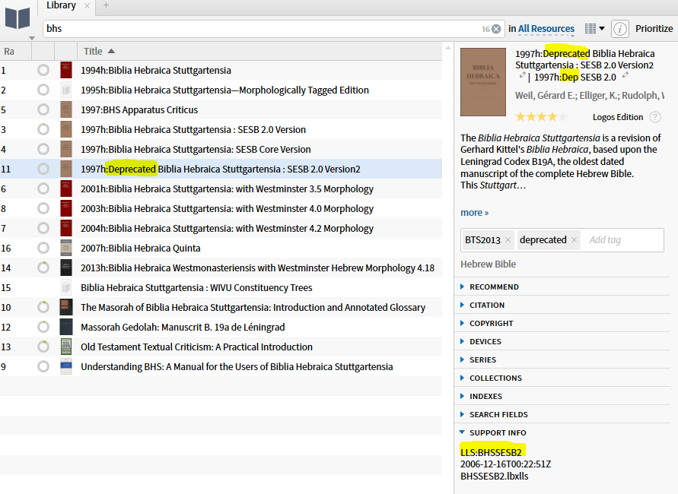Open Prioritize resources
Viewport: 678px width, 494px height.
654,29
